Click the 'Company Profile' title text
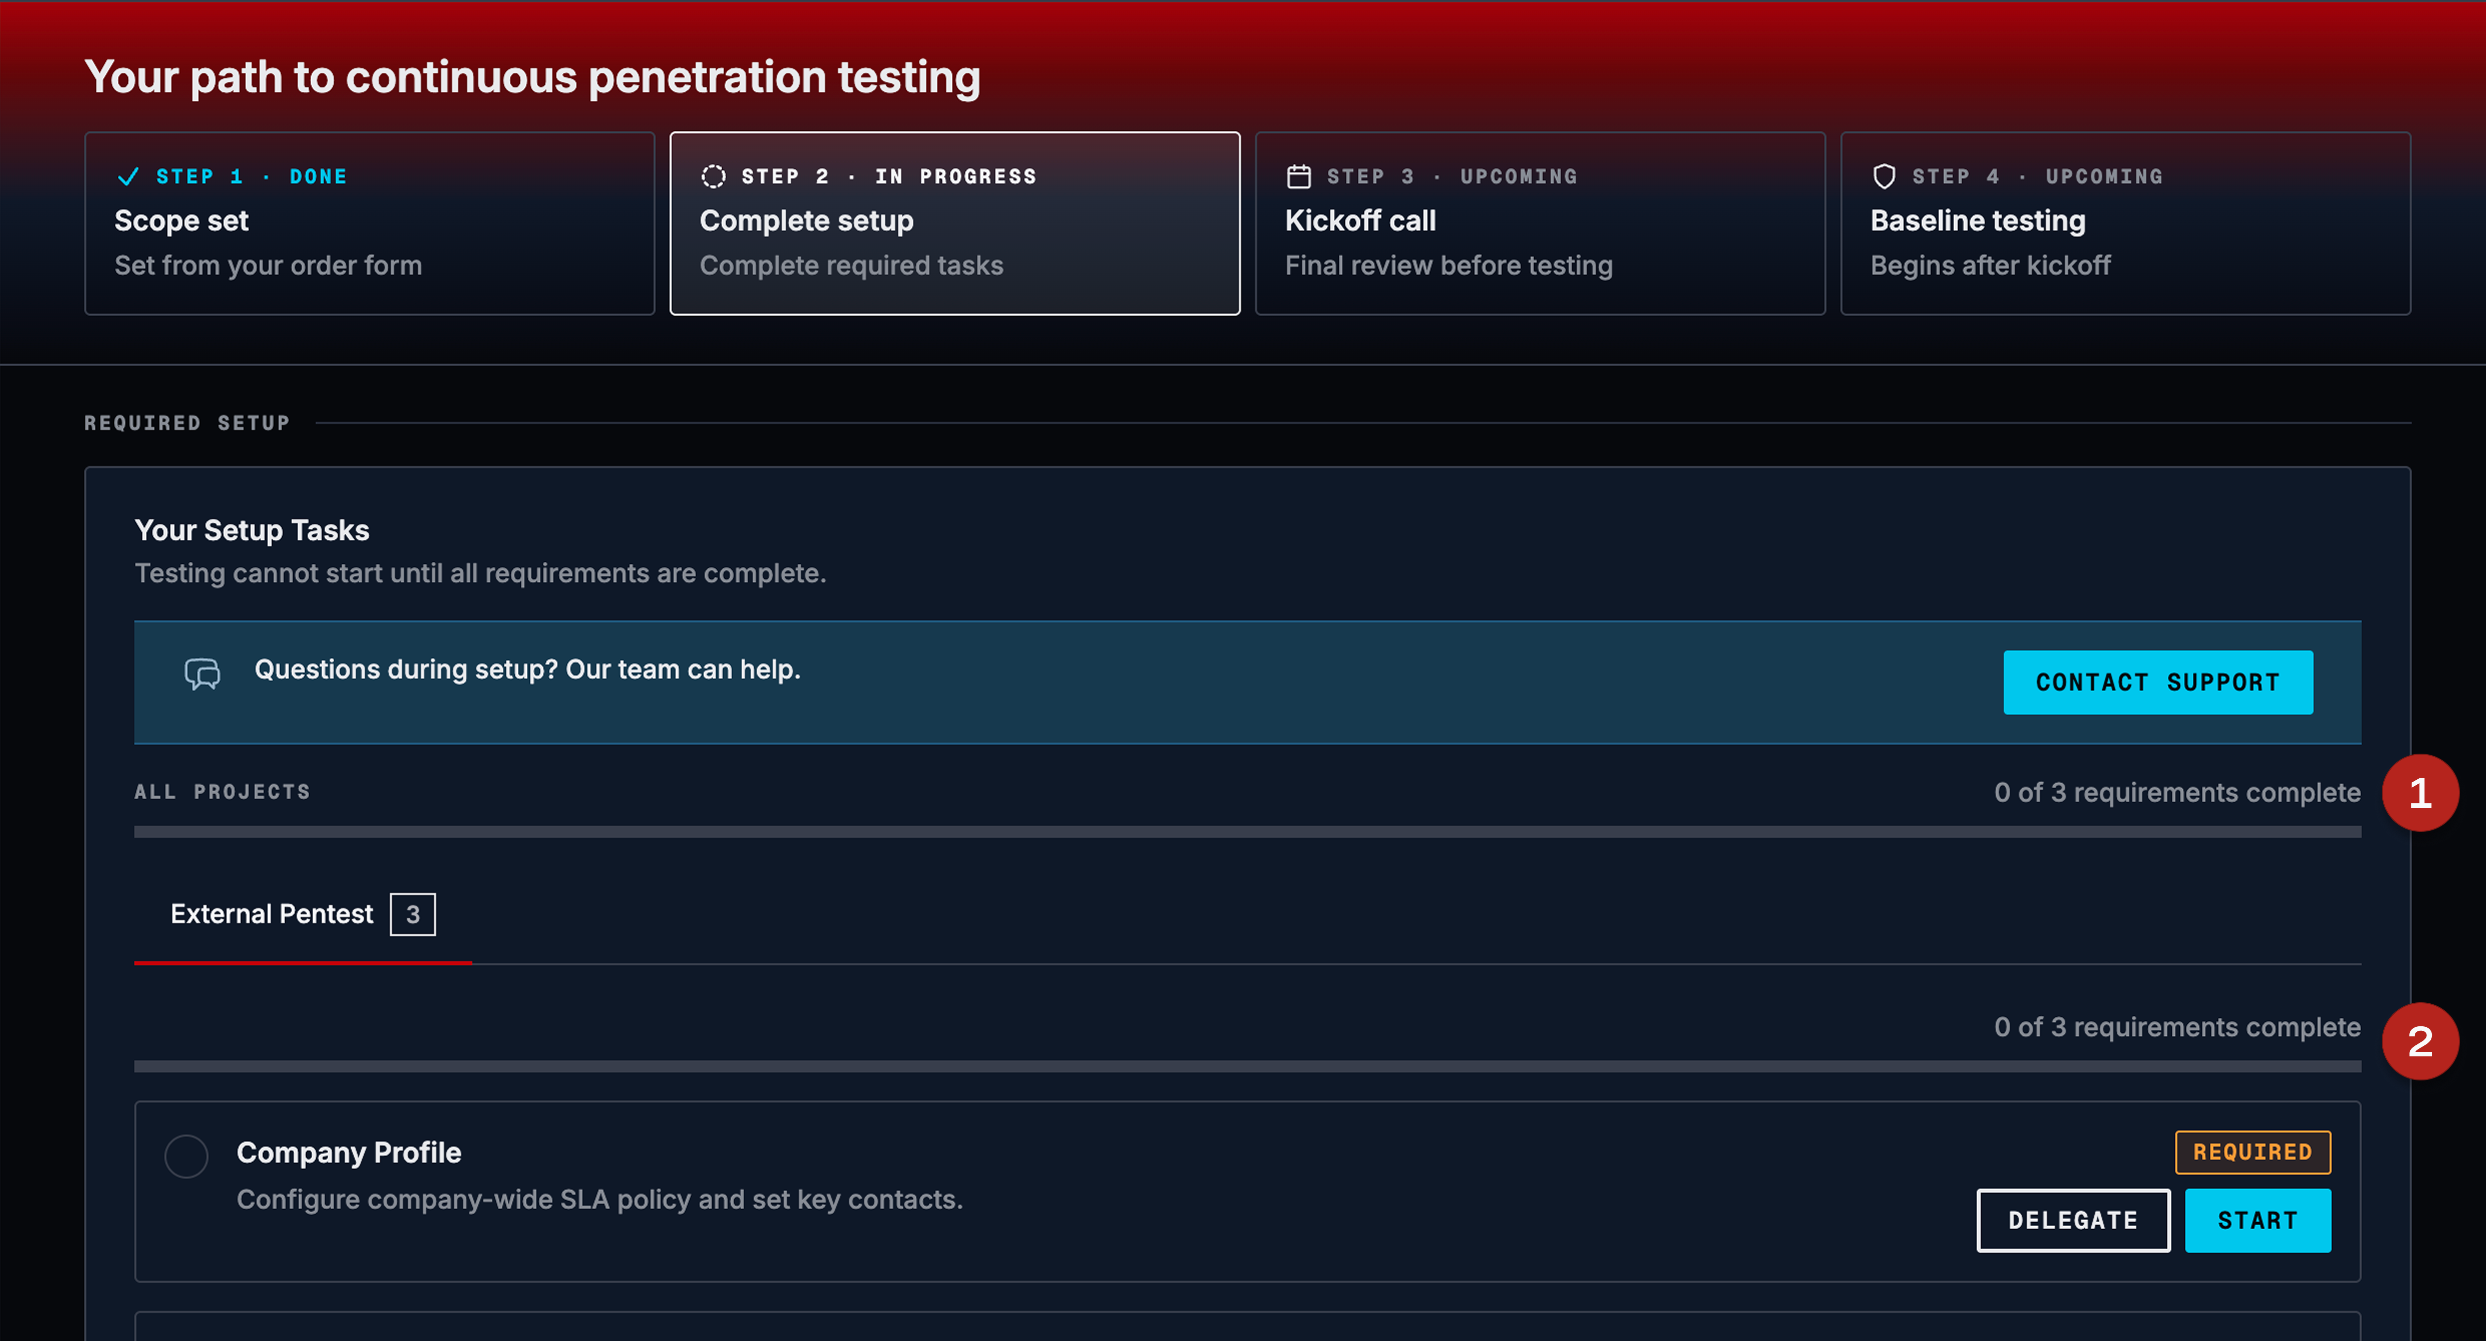Screen dimensions: 2486x1341 pos(348,1153)
